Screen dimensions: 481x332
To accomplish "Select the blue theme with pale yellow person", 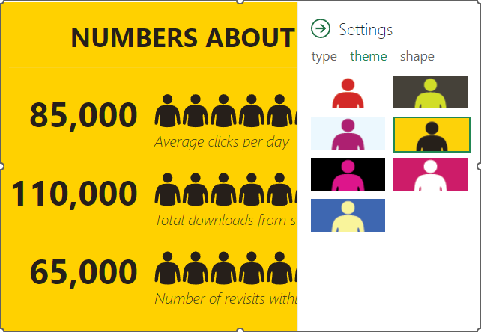I will (348, 215).
